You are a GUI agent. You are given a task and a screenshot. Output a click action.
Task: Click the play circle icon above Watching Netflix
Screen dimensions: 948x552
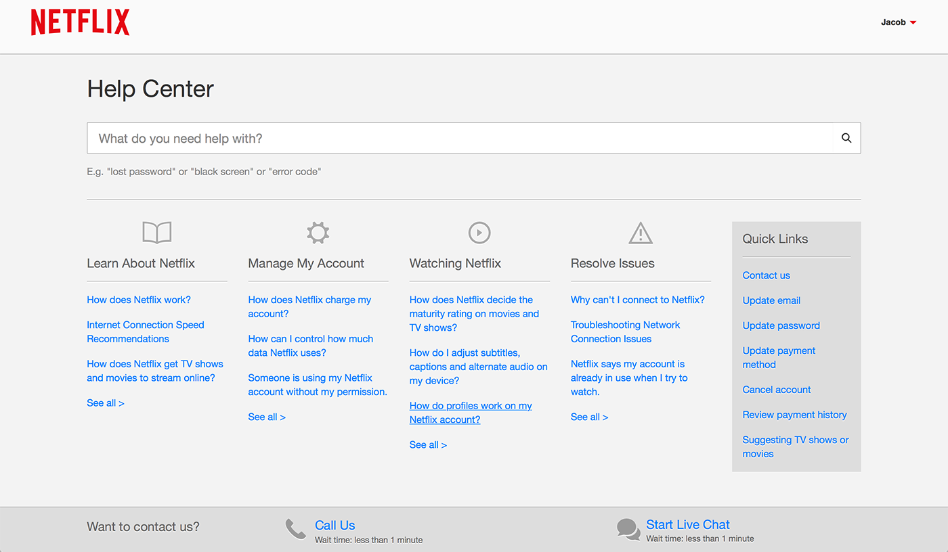click(479, 233)
